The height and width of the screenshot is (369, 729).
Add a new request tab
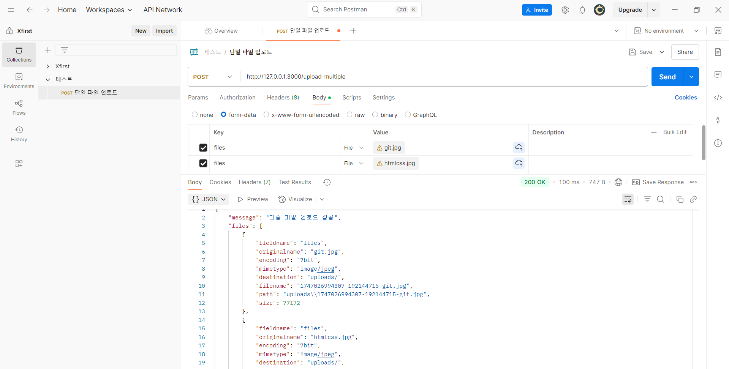[x=353, y=31]
